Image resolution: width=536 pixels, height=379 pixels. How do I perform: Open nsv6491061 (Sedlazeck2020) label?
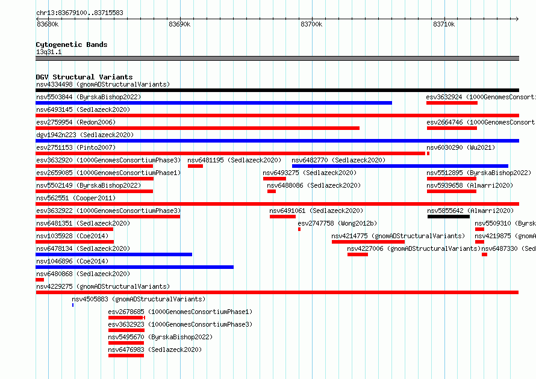point(316,211)
